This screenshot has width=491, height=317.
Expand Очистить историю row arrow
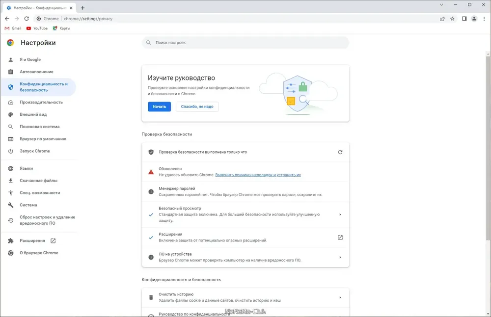click(x=340, y=297)
